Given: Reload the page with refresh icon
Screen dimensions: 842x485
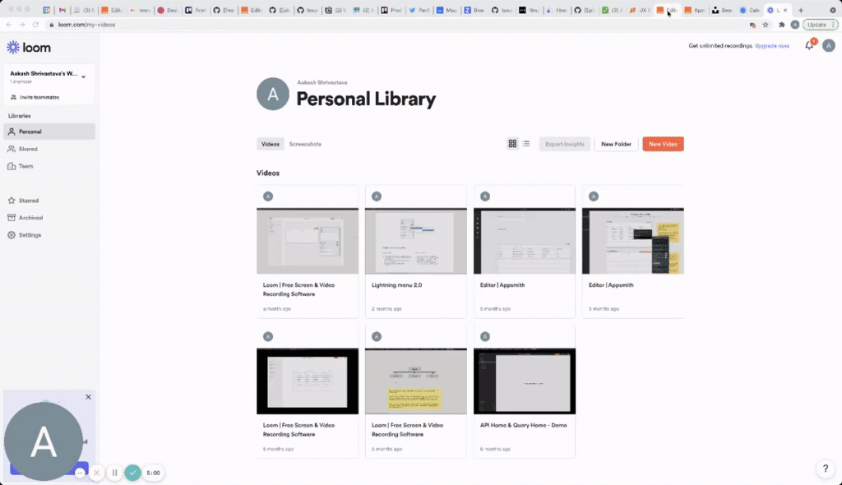Looking at the screenshot, I should pyautogui.click(x=35, y=25).
